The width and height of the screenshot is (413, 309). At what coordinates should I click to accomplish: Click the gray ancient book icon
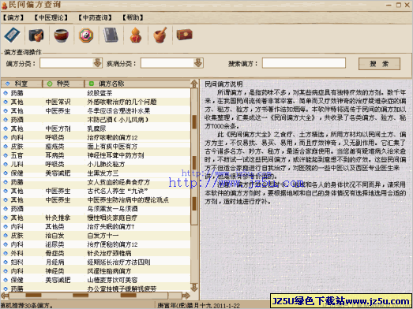click(111, 35)
